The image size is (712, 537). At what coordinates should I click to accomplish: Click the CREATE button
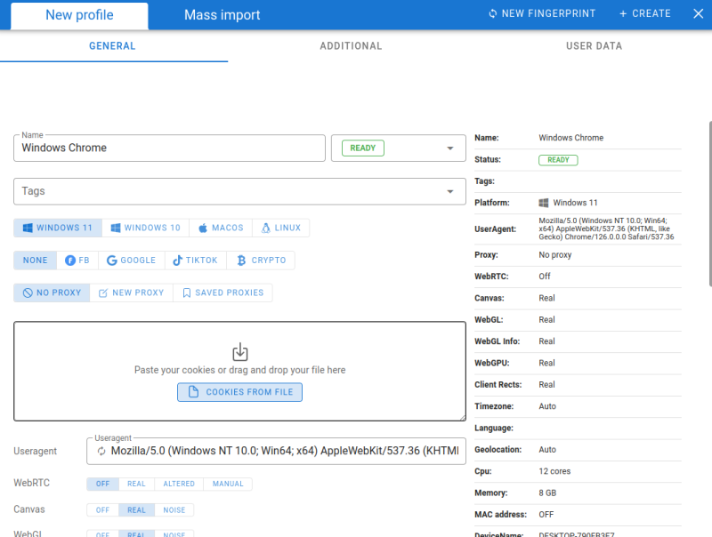[644, 13]
